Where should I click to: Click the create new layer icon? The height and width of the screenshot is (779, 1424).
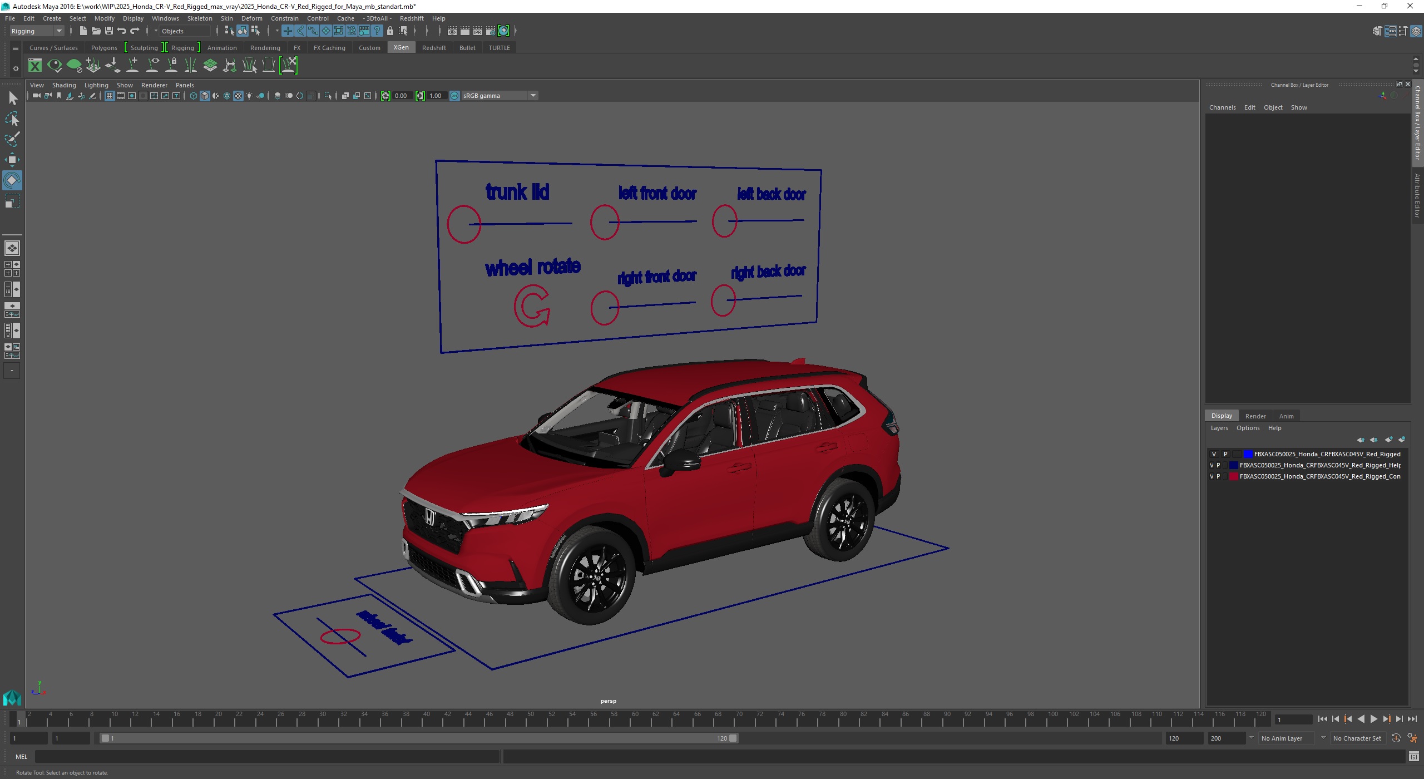coord(1388,440)
